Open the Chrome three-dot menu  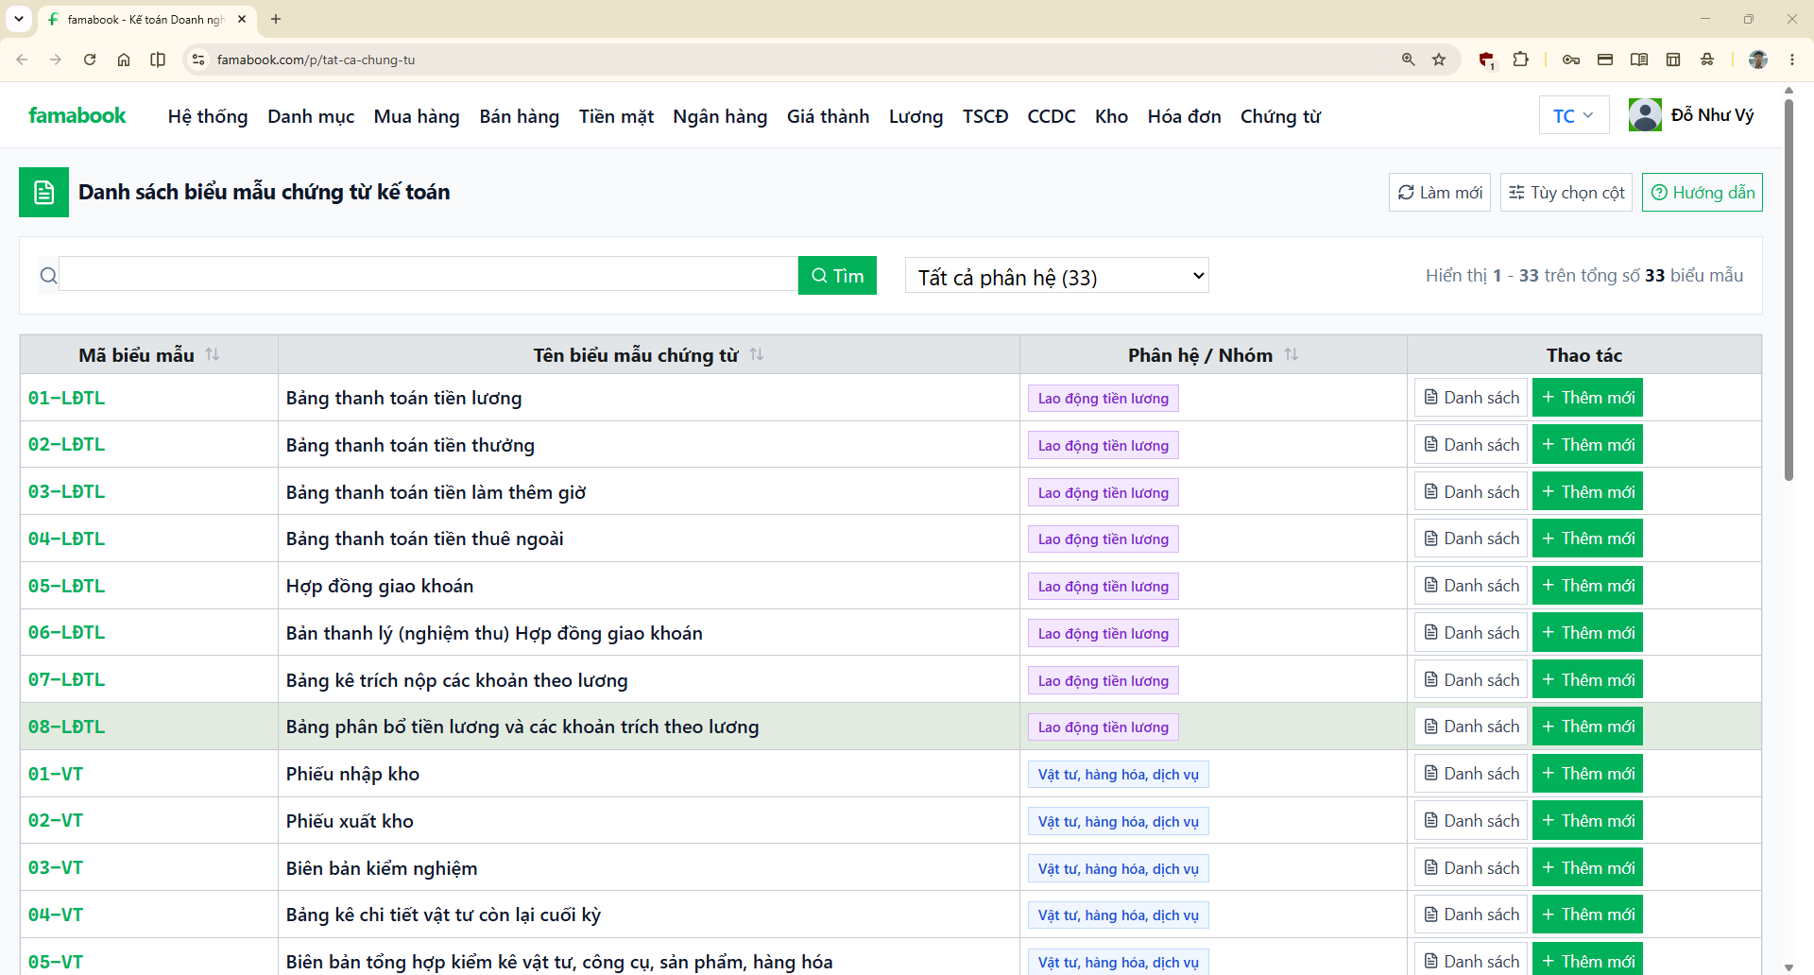pyautogui.click(x=1792, y=60)
